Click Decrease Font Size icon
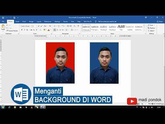 coord(41,26)
